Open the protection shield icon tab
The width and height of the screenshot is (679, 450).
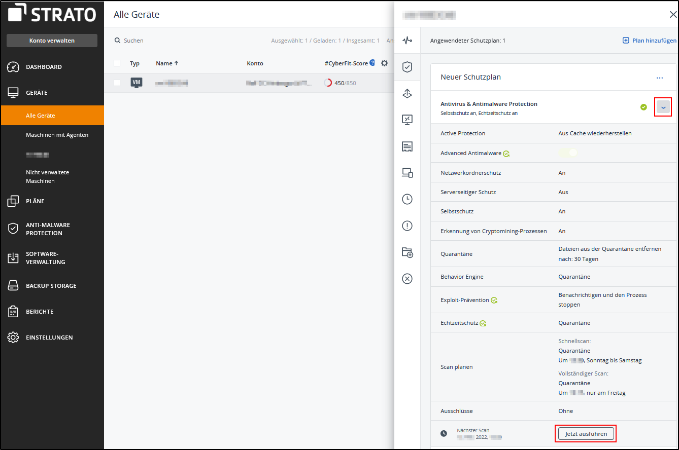point(407,67)
